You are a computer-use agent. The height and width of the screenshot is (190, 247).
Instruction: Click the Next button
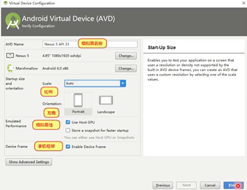pyautogui.click(x=186, y=185)
